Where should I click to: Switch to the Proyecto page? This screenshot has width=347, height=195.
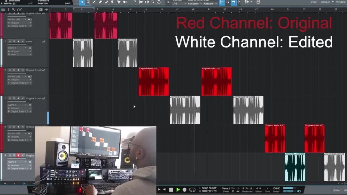point(341,2)
